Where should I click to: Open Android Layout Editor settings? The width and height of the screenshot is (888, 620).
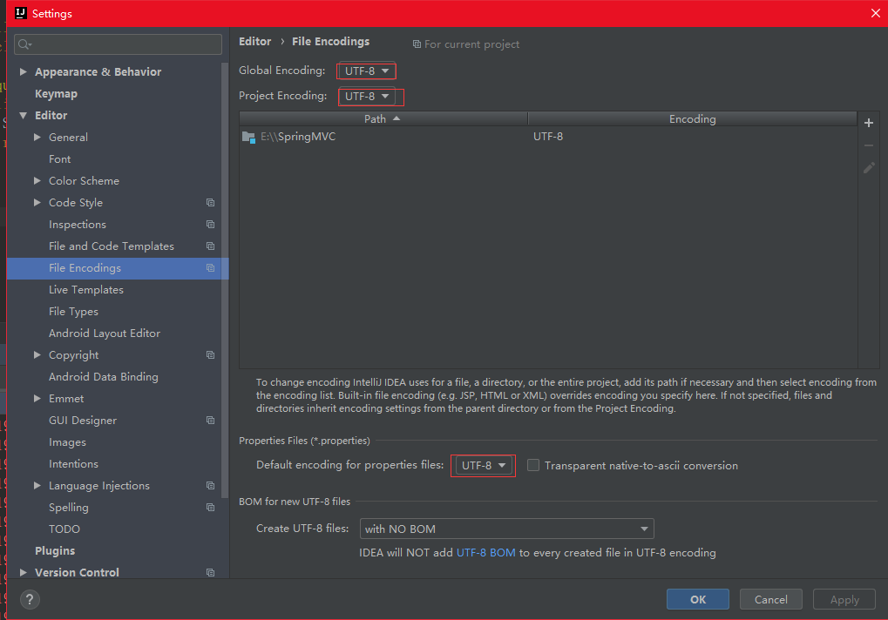[x=105, y=334]
